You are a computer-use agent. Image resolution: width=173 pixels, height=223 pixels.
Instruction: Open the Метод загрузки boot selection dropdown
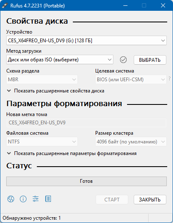(60, 60)
